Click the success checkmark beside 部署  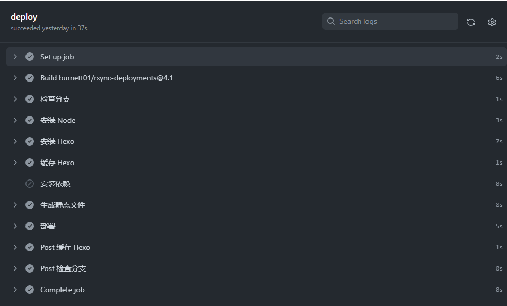pyautogui.click(x=30, y=226)
